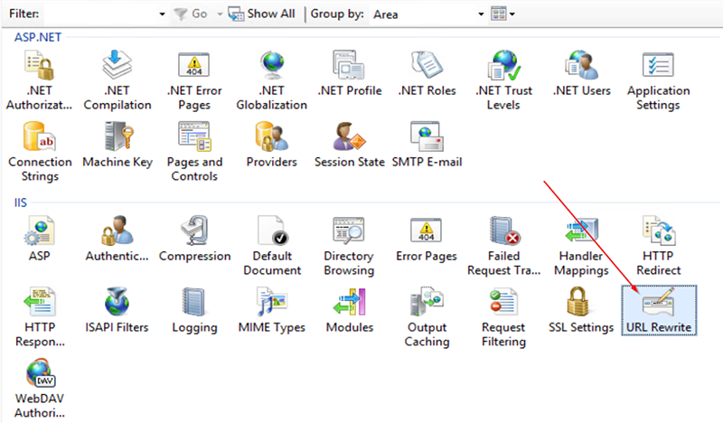Image resolution: width=723 pixels, height=423 pixels.
Task: Open WebDAV Authoring Rules feature
Action: [x=40, y=389]
